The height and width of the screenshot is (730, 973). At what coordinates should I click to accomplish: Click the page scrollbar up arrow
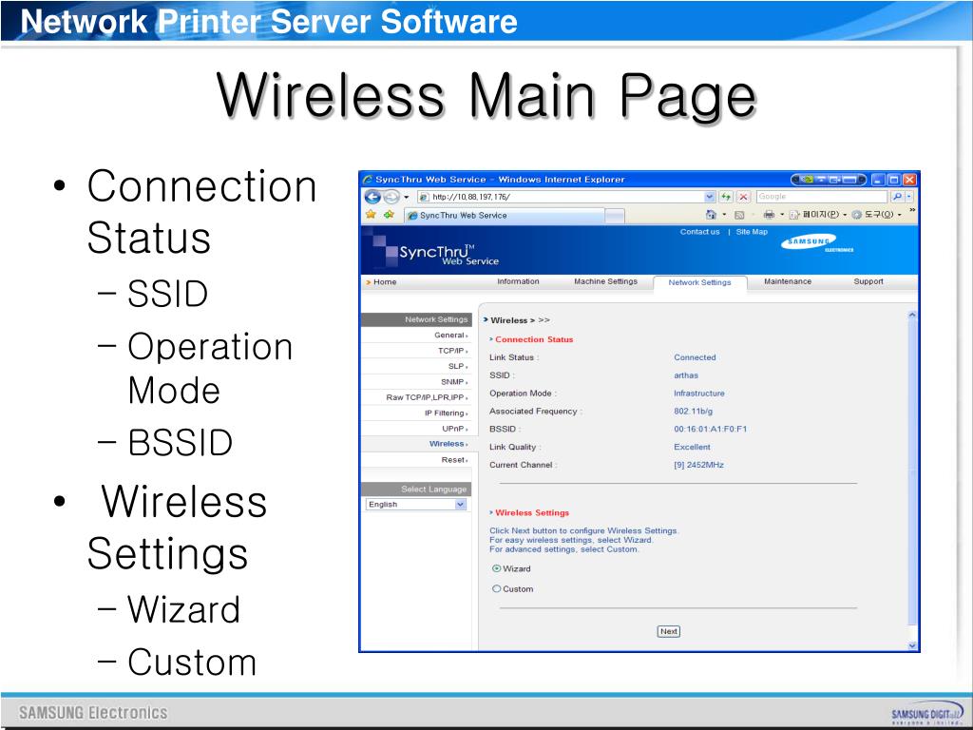coord(912,316)
